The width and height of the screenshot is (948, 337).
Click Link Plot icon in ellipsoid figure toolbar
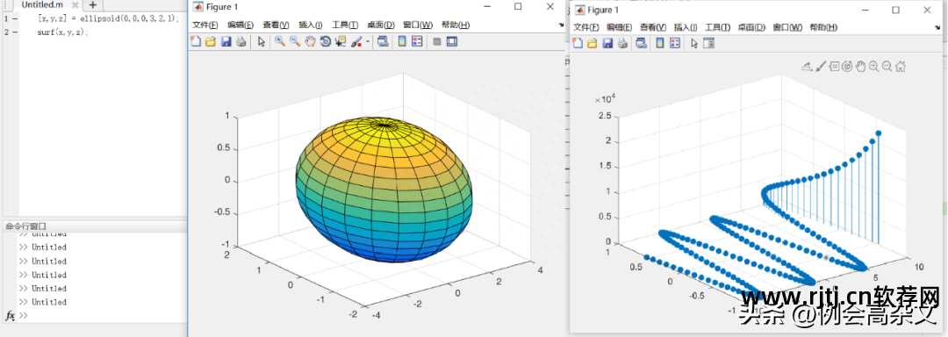[x=383, y=41]
